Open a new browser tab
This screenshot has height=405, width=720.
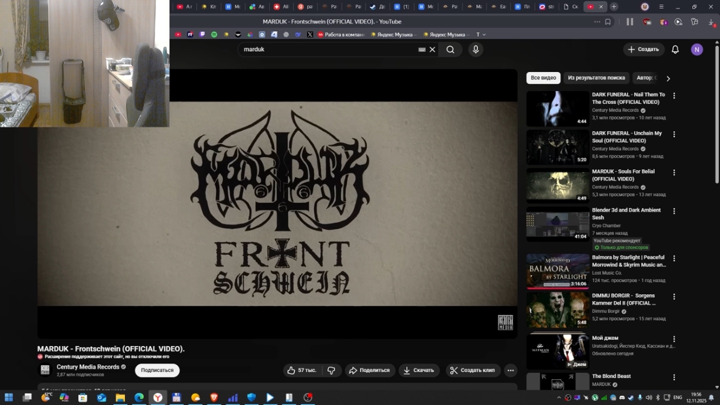click(x=614, y=7)
